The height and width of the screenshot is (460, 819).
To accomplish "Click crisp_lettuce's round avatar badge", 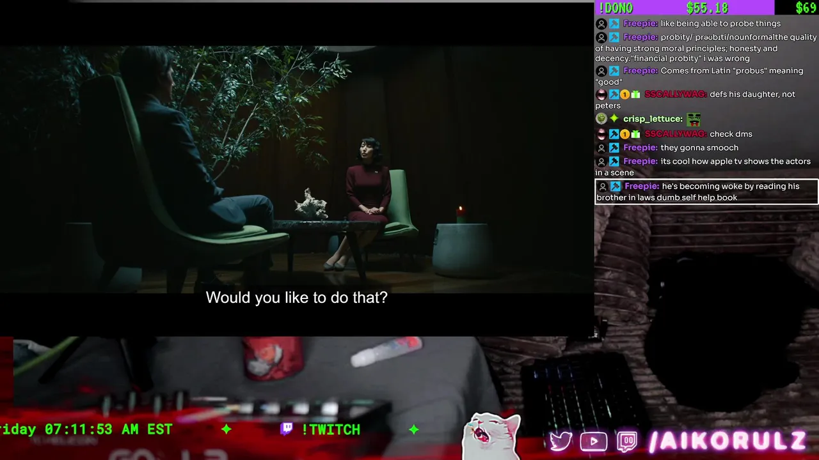I will pos(601,119).
